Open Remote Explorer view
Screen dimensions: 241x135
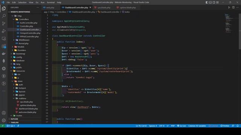[4, 38]
